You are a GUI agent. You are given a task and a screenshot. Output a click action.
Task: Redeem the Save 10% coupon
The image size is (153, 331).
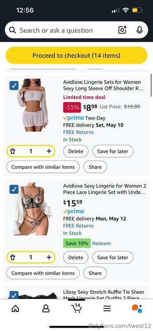(x=101, y=243)
